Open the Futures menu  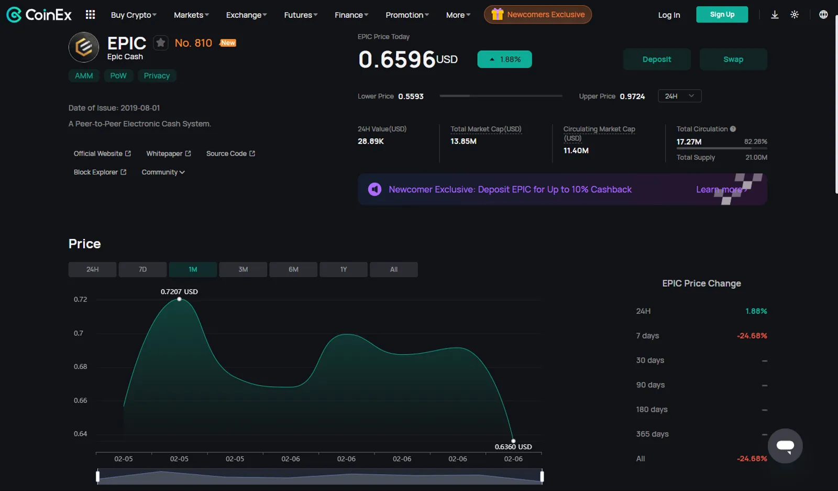tap(301, 15)
